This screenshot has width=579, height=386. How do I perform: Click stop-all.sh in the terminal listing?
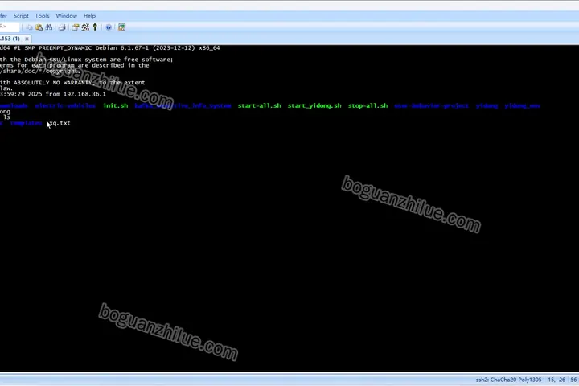pyautogui.click(x=368, y=105)
